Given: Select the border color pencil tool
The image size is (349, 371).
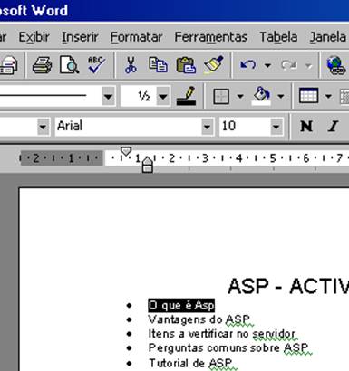Looking at the screenshot, I should click(x=186, y=96).
